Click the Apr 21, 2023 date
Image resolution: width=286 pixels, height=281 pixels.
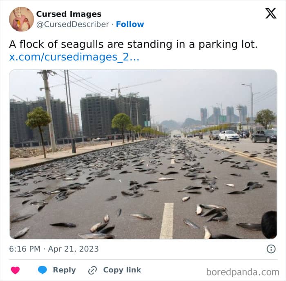click(x=73, y=249)
